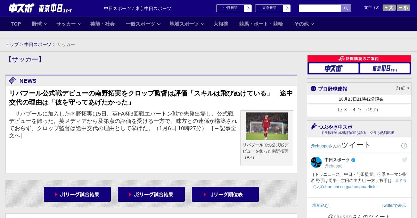
Task: Click the 新聞購読のご案内 banner heading
Action: click(x=359, y=59)
